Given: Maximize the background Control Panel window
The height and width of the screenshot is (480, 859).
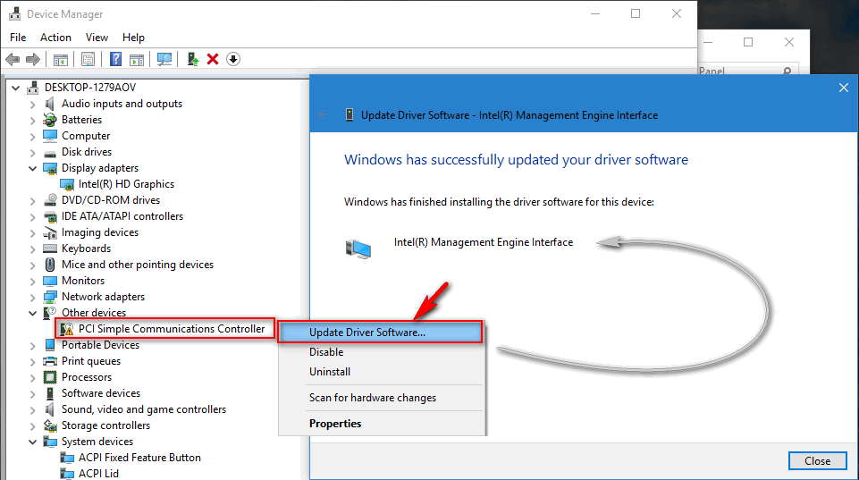Looking at the screenshot, I should [x=748, y=42].
